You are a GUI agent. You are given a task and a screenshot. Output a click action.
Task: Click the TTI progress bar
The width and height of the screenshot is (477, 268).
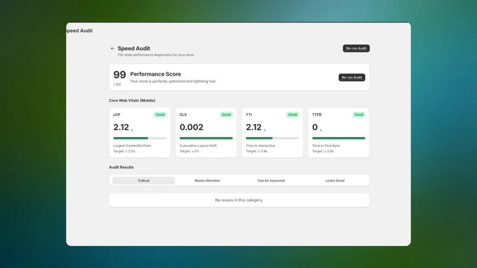(272, 138)
